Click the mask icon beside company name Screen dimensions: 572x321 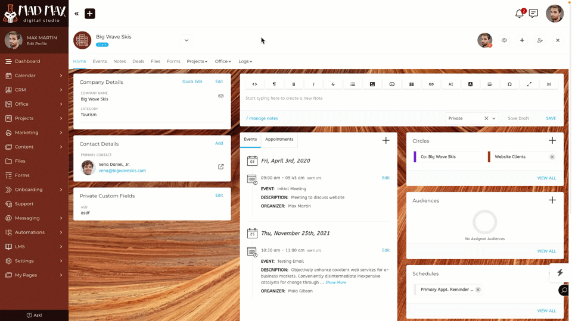[x=220, y=96]
